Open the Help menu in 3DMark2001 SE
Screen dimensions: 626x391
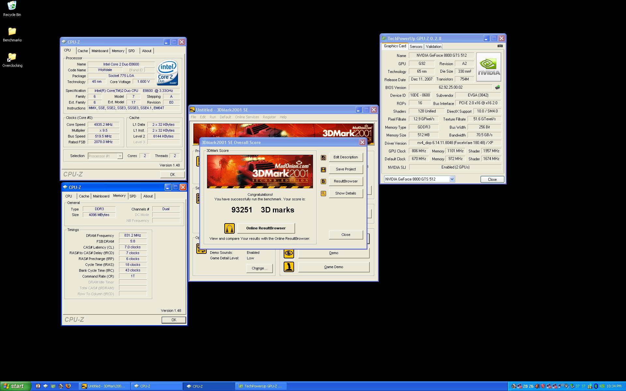click(283, 117)
